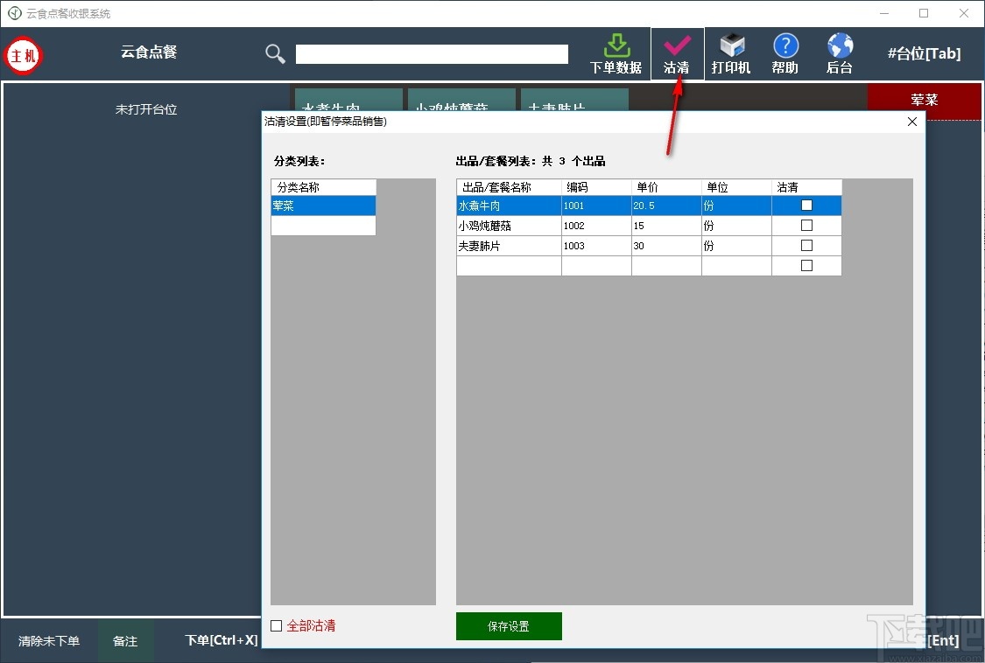Viewport: 985px width, 663px height.
Task: Maximize the 云食点餐收银系统 window
Action: pos(924,13)
